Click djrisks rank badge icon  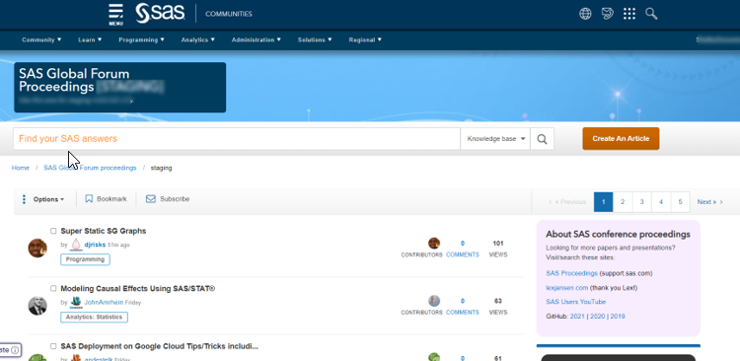click(76, 245)
